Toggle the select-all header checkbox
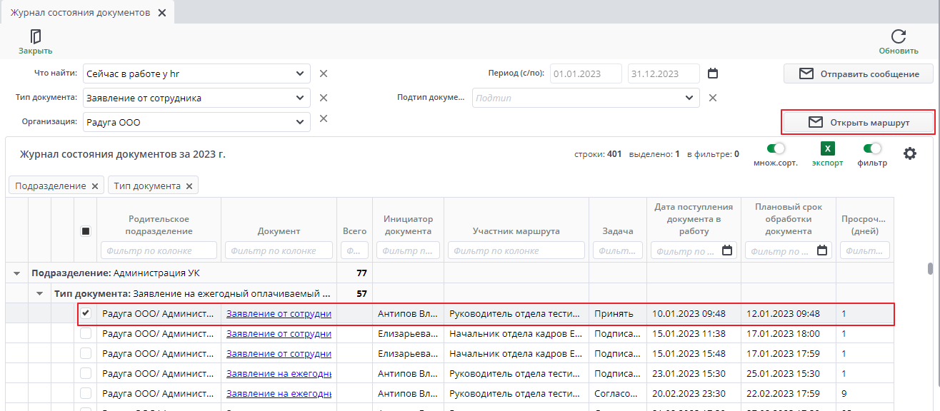Screen dimensions: 940x411 (x=86, y=231)
